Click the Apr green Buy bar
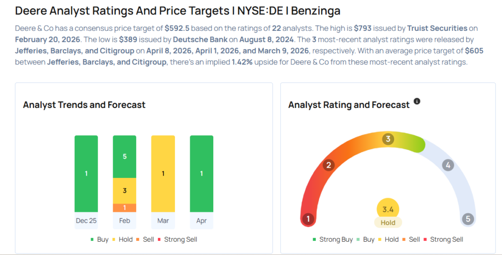 point(201,174)
